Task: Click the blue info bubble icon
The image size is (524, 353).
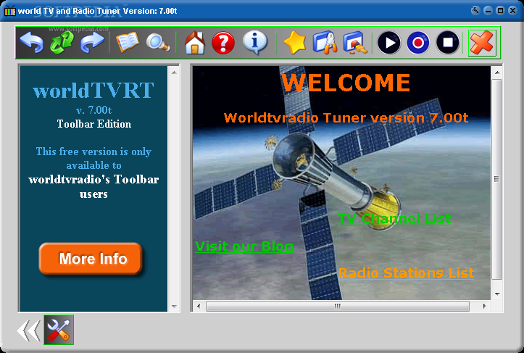Action: [254, 43]
